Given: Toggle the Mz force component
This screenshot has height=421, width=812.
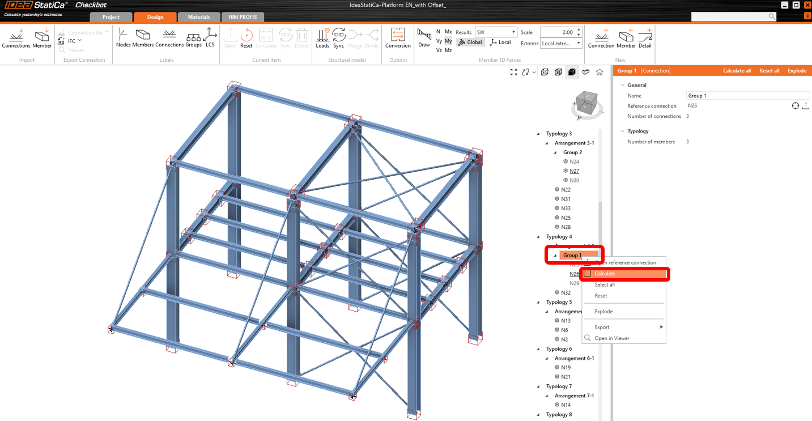Looking at the screenshot, I should coord(448,50).
